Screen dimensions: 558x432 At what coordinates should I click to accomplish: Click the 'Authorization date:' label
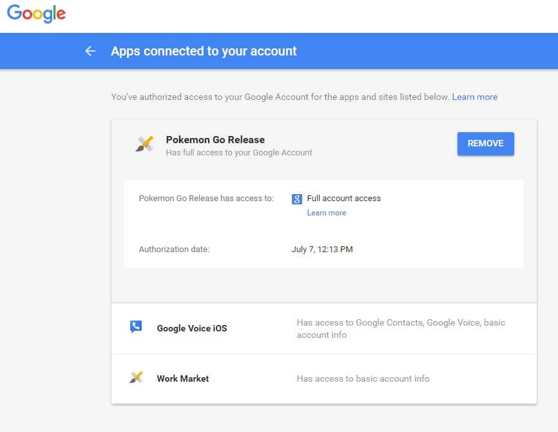(x=174, y=250)
